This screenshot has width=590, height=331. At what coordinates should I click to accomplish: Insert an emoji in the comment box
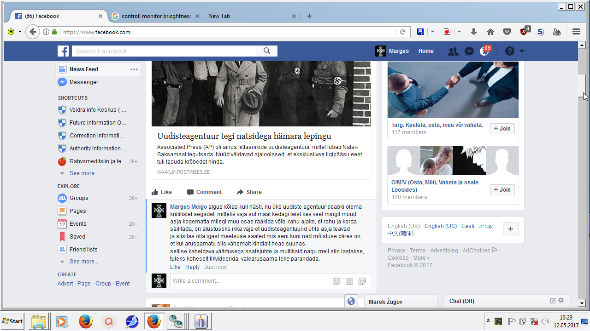click(x=336, y=281)
